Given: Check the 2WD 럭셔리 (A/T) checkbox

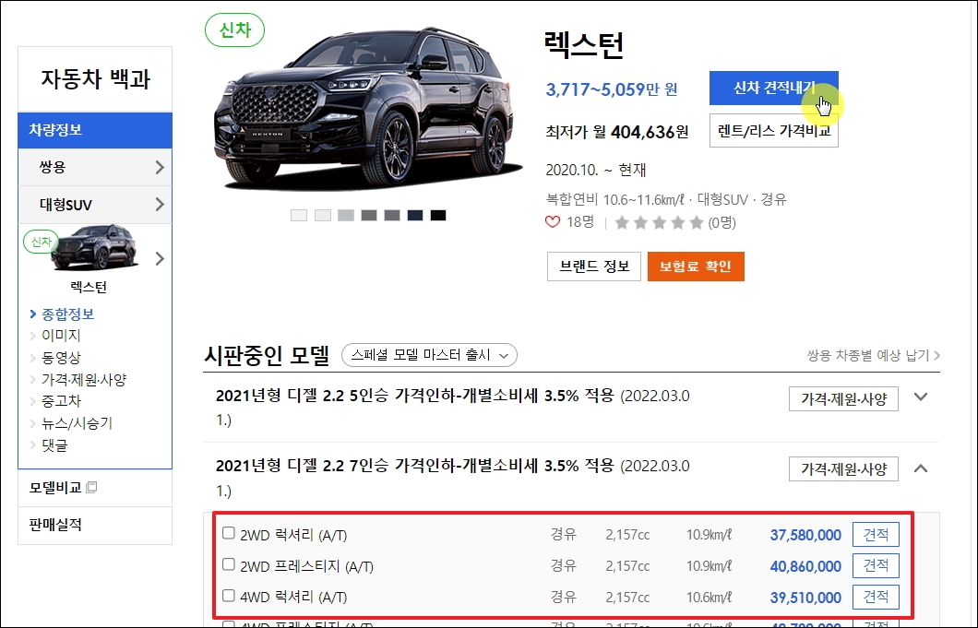Looking at the screenshot, I should coord(229,533).
